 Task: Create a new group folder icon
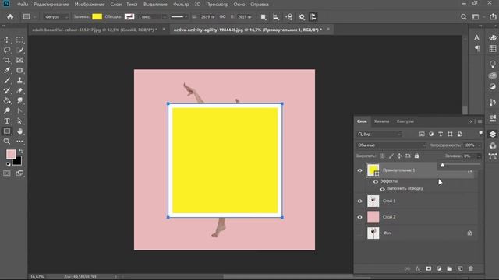click(449, 268)
